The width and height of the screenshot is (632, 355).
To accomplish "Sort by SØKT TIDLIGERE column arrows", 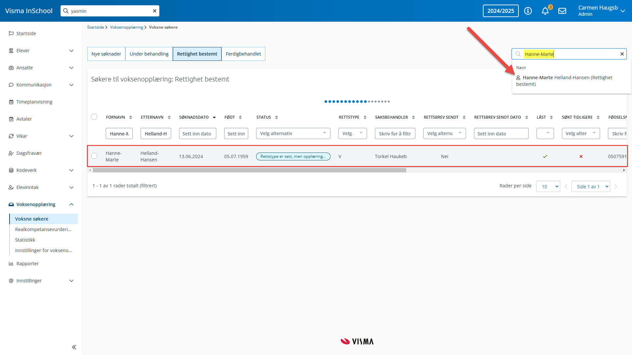I will (598, 117).
